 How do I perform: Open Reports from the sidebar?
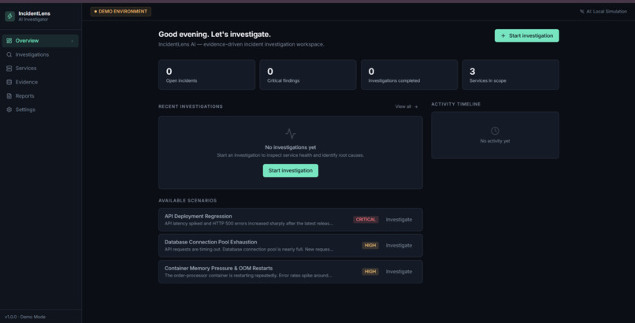(x=40, y=96)
